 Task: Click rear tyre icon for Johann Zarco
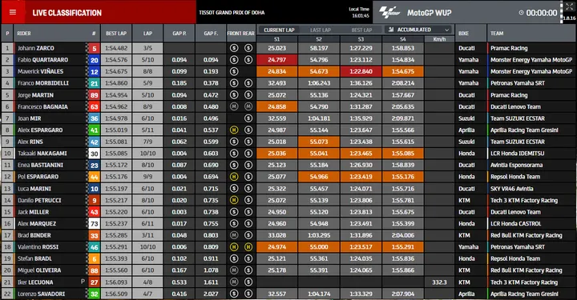click(x=248, y=48)
